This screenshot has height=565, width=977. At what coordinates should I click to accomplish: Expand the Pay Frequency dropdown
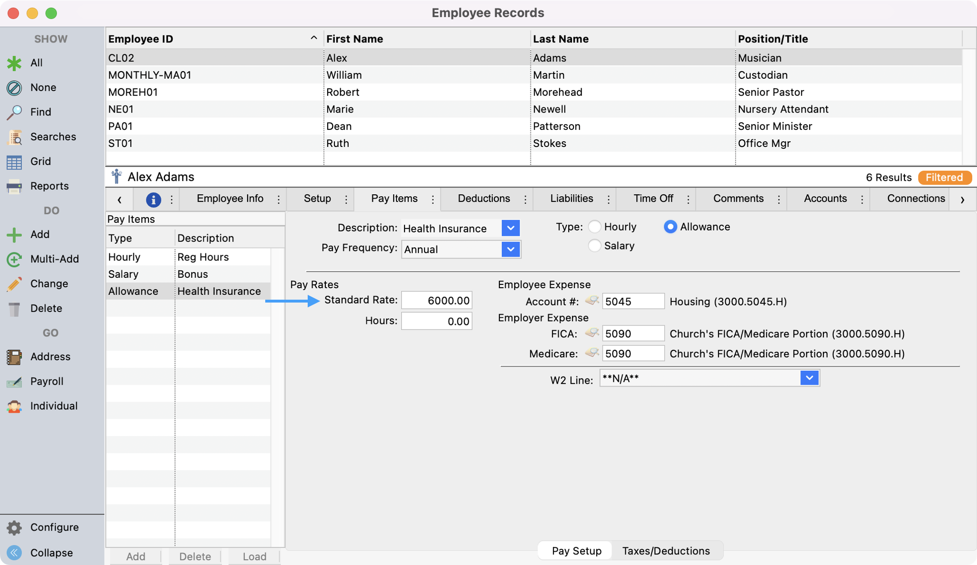click(x=510, y=249)
